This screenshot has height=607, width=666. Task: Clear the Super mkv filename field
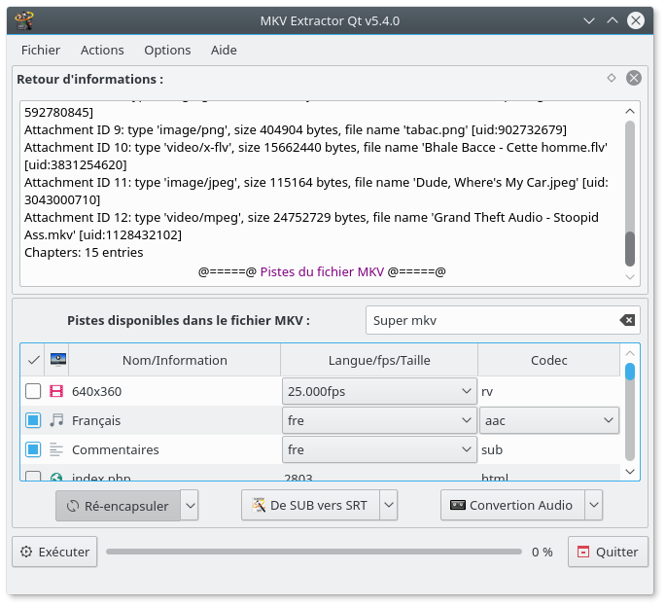(x=627, y=320)
